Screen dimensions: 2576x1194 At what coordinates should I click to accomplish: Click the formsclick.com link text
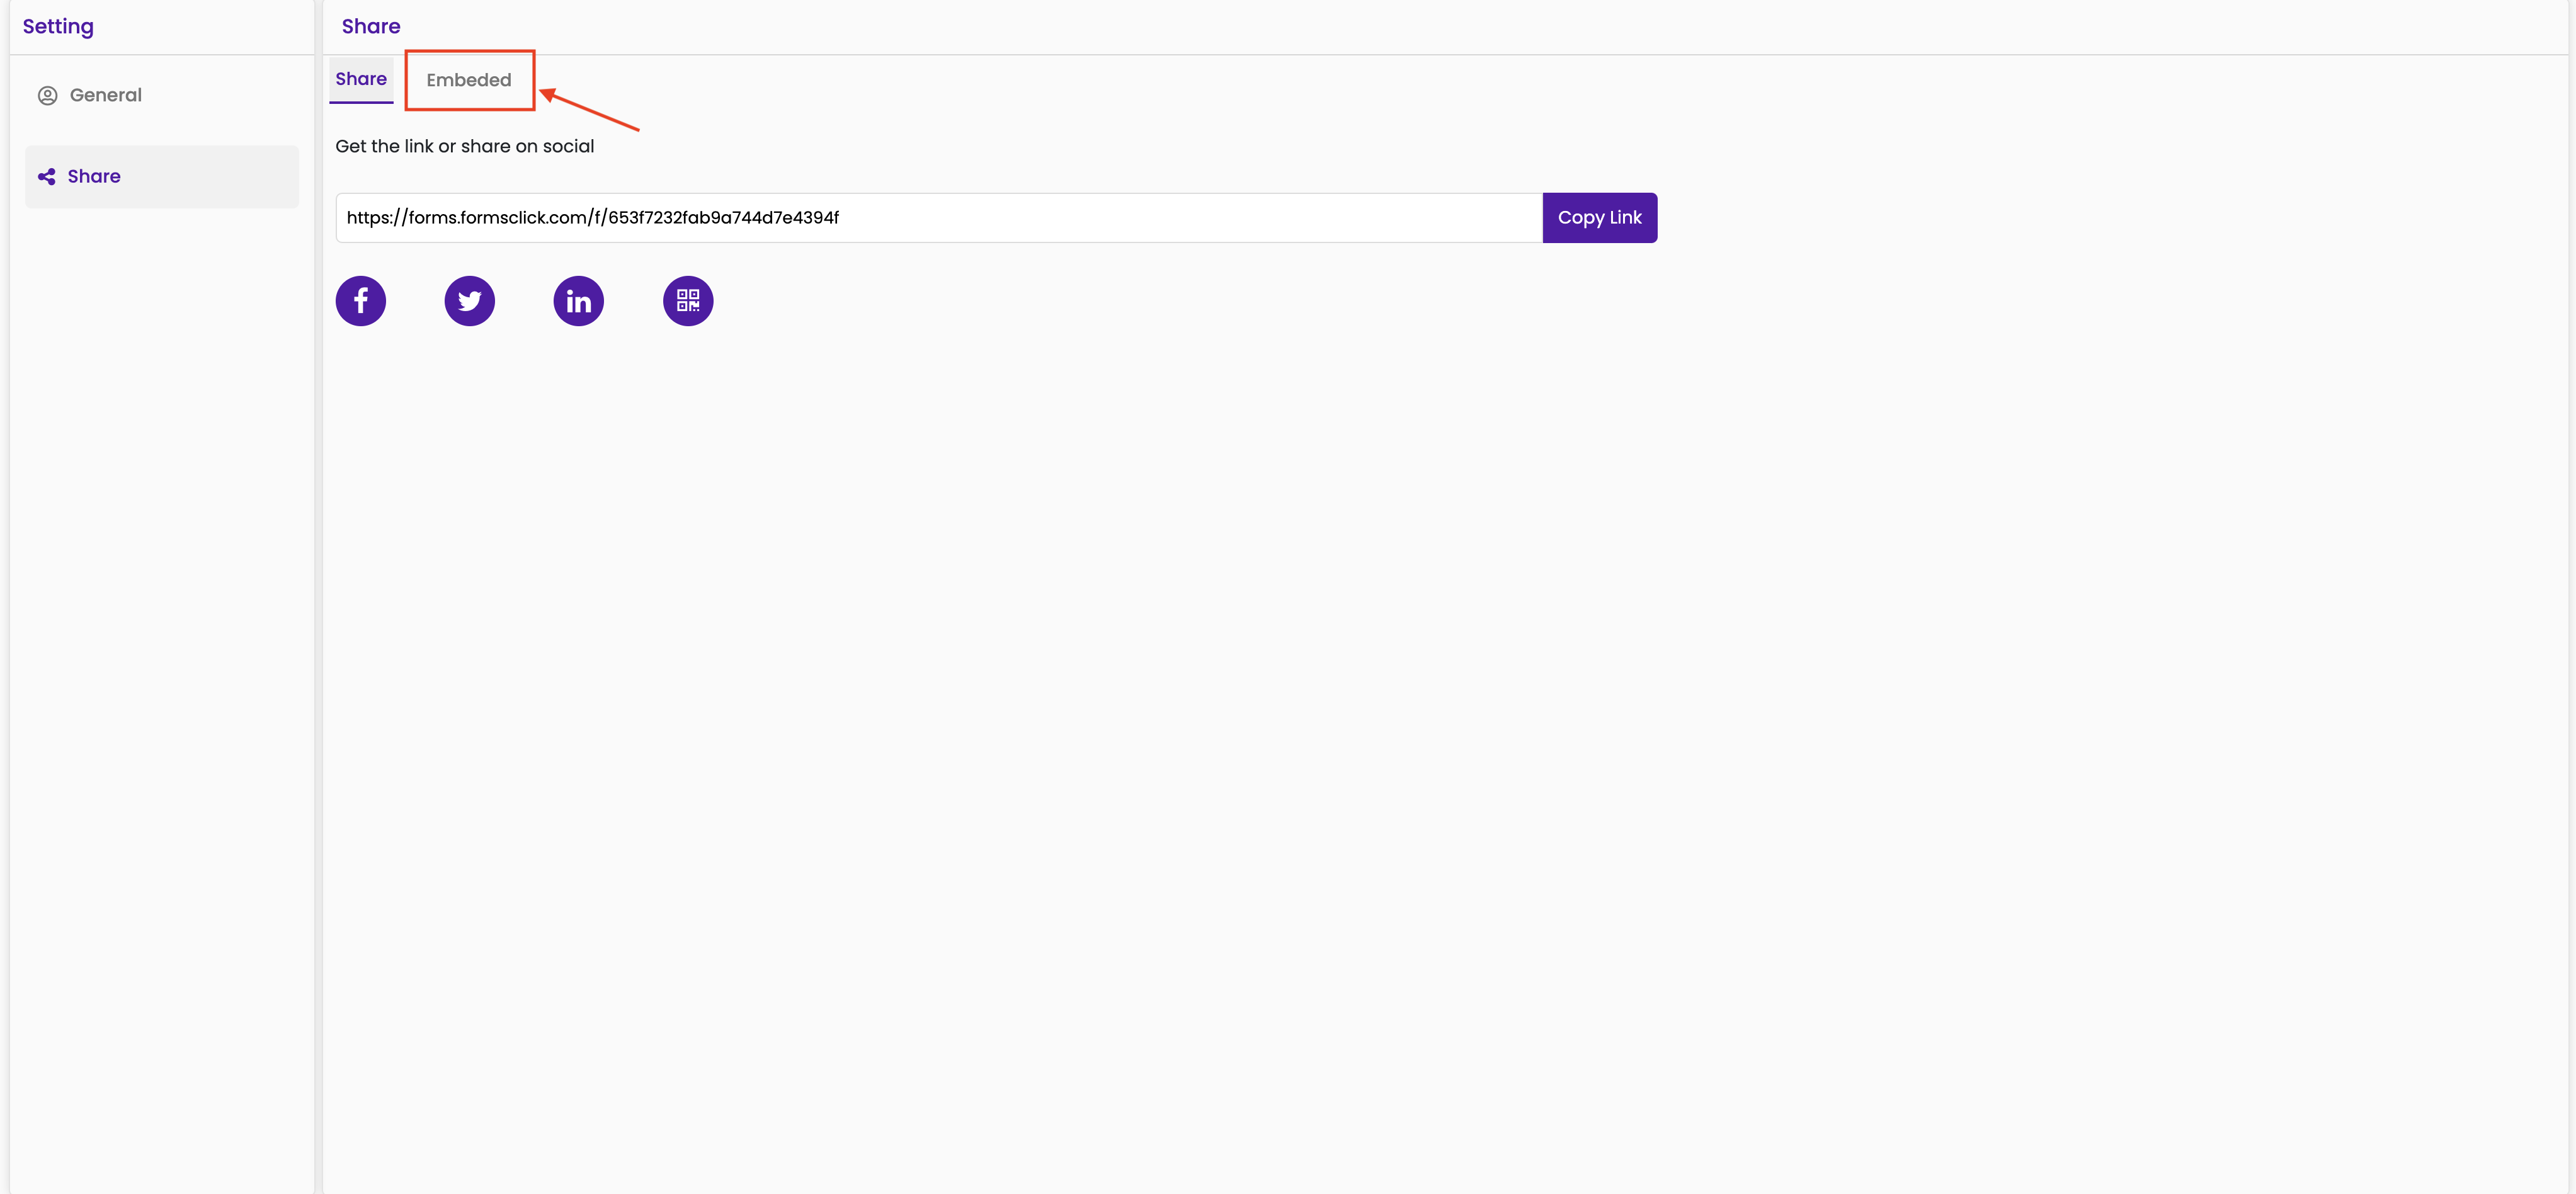coord(592,218)
